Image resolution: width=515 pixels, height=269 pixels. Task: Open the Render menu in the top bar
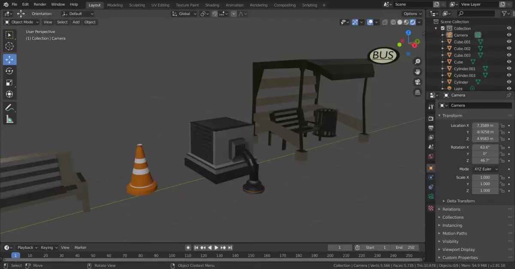coord(40,4)
